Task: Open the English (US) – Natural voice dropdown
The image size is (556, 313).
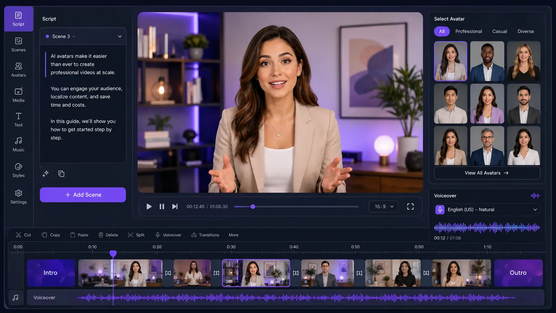Action: (487, 210)
